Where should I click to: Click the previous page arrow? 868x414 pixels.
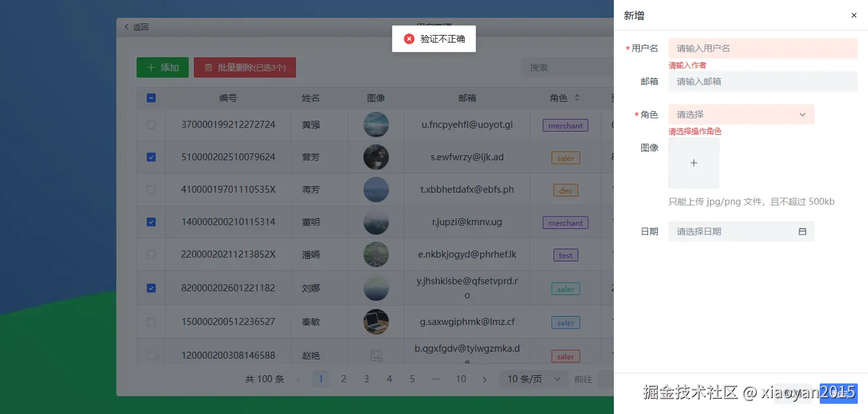click(298, 379)
